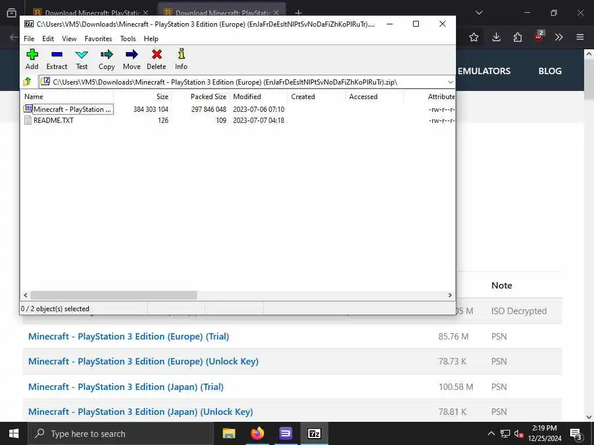Switch to Firefox in the taskbar
The width and height of the screenshot is (594, 445).
257,433
